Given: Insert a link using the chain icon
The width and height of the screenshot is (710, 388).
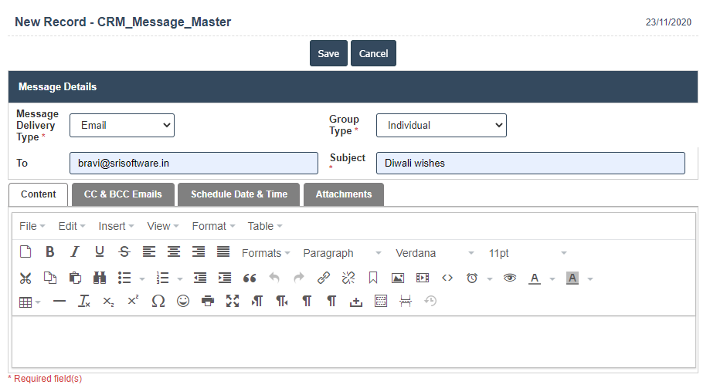Looking at the screenshot, I should click(324, 278).
